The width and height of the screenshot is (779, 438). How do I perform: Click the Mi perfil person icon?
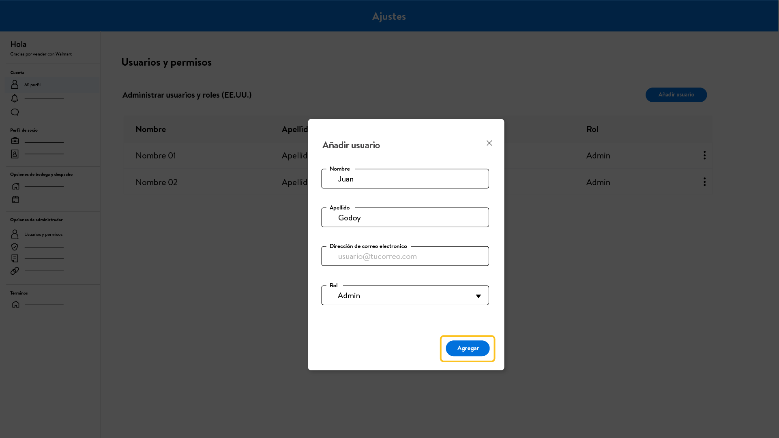15,84
